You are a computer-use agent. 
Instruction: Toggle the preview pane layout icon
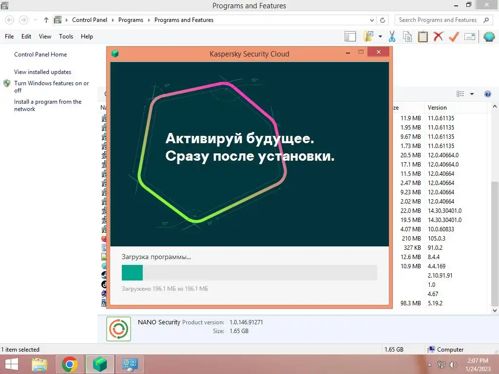(350, 37)
